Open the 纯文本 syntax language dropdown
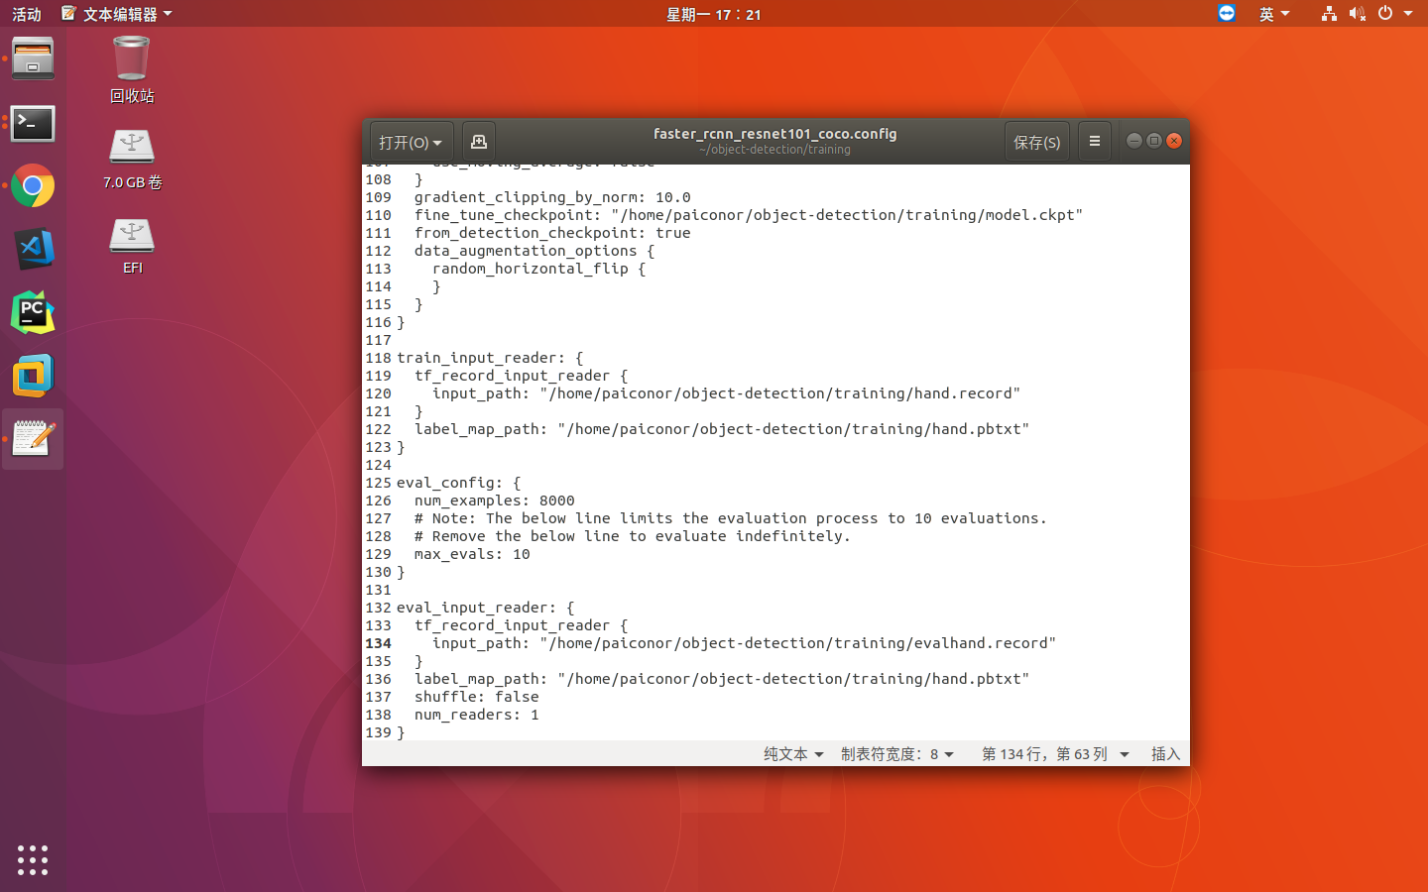1428x892 pixels. pyautogui.click(x=793, y=754)
